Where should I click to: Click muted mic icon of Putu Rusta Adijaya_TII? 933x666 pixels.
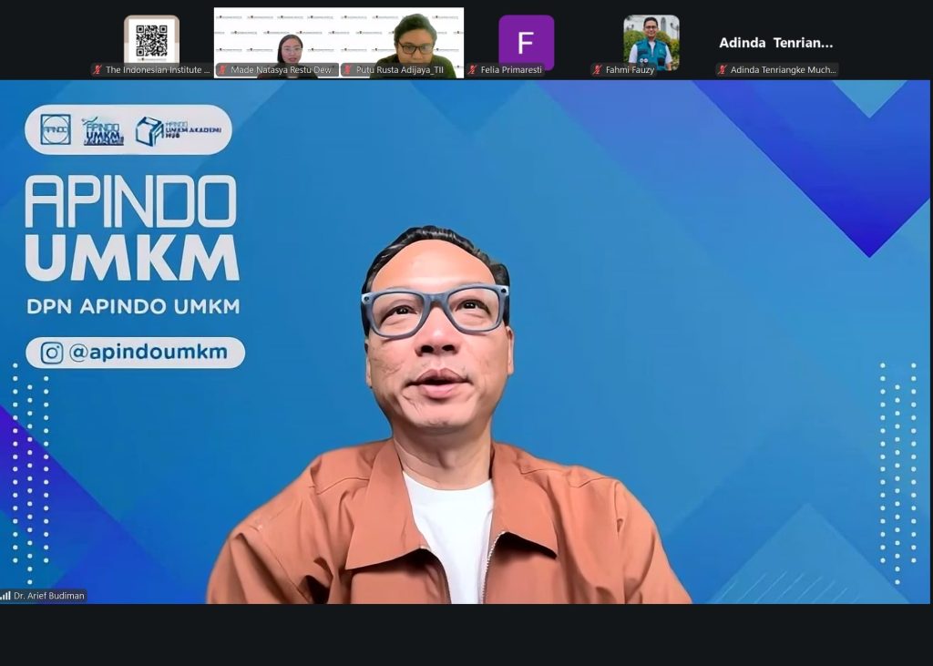(348, 70)
